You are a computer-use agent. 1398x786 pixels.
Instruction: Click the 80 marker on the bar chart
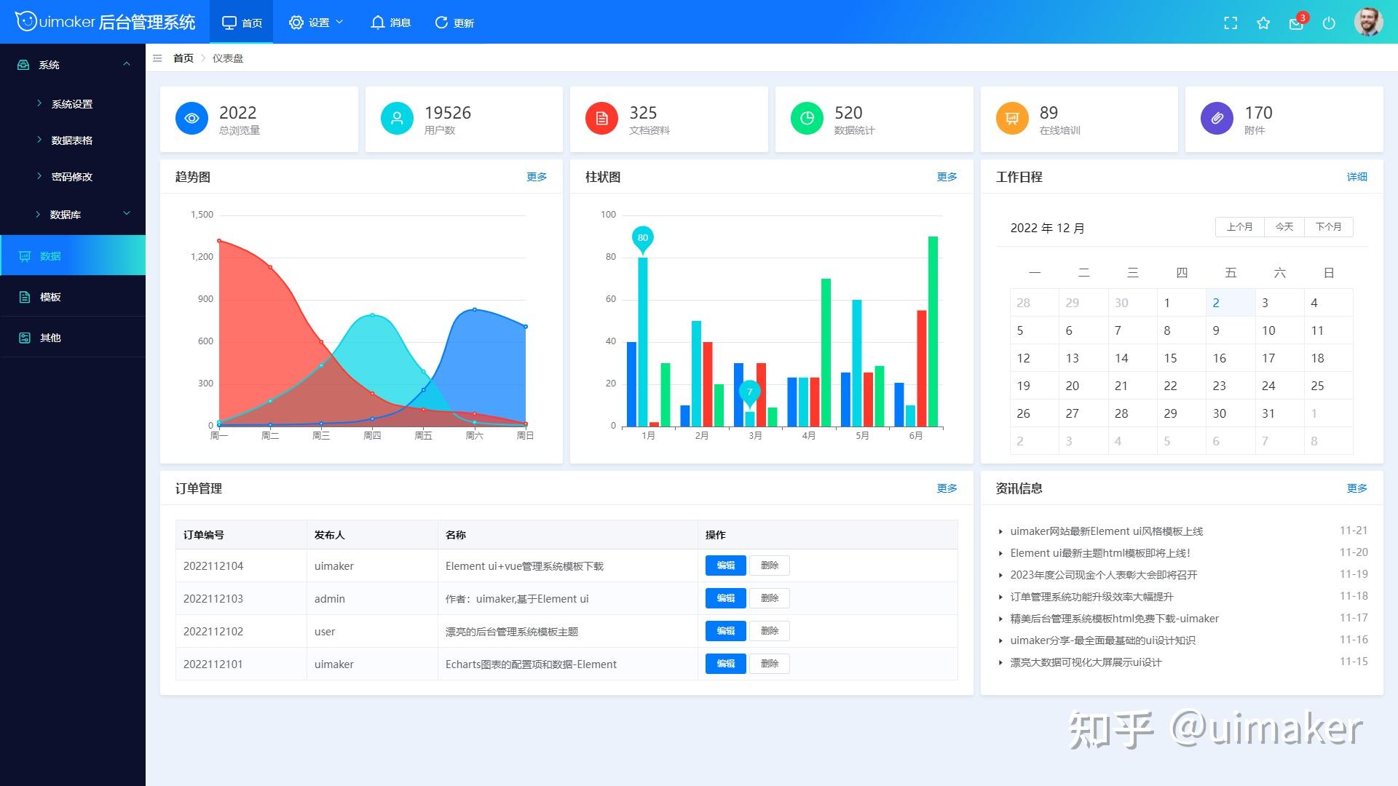tap(642, 239)
